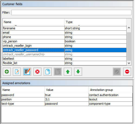The height and width of the screenshot is (124, 135).
Task: Click the edit field pencil icon
Action: pos(17,72)
